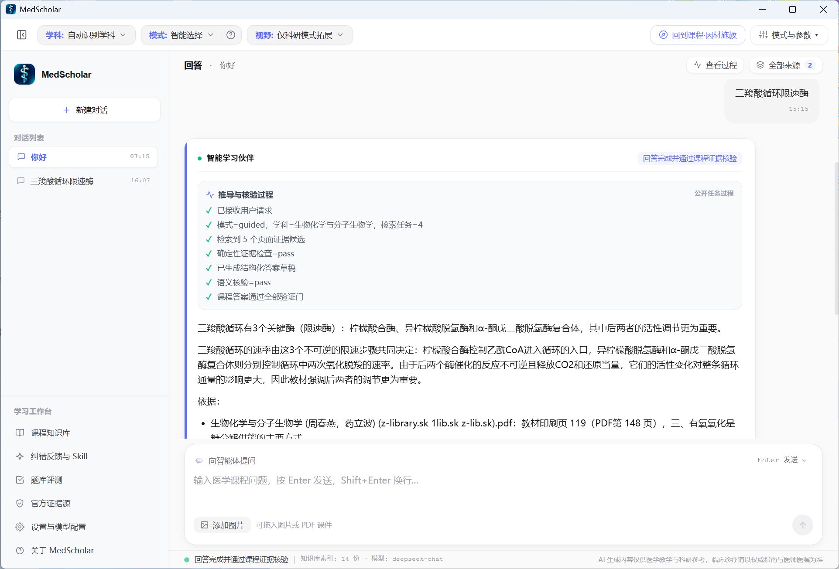Click the send arrow button

point(802,525)
